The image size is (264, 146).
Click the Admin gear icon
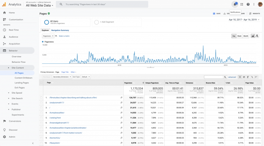tap(4, 137)
